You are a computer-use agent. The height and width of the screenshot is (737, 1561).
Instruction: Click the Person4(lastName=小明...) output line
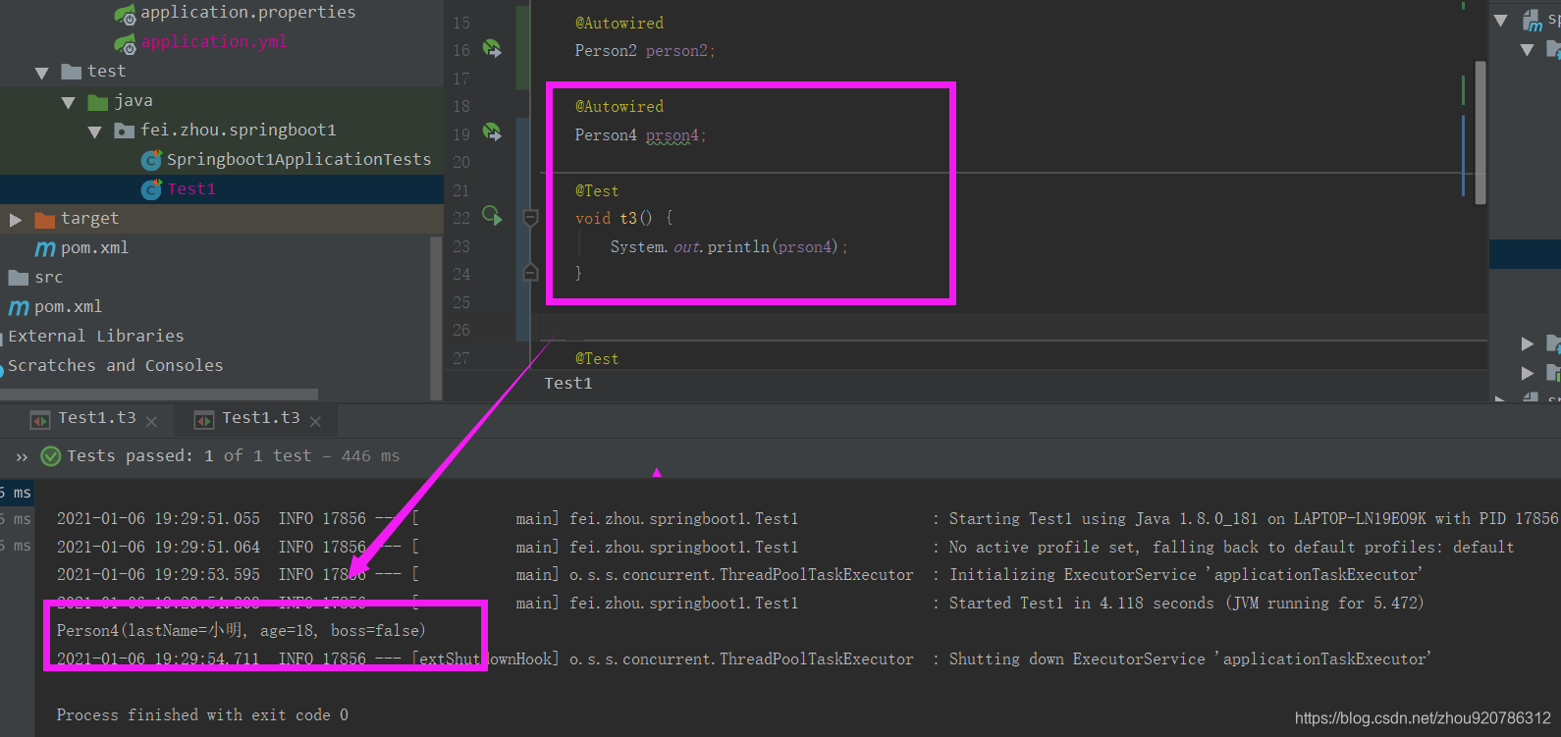point(242,631)
